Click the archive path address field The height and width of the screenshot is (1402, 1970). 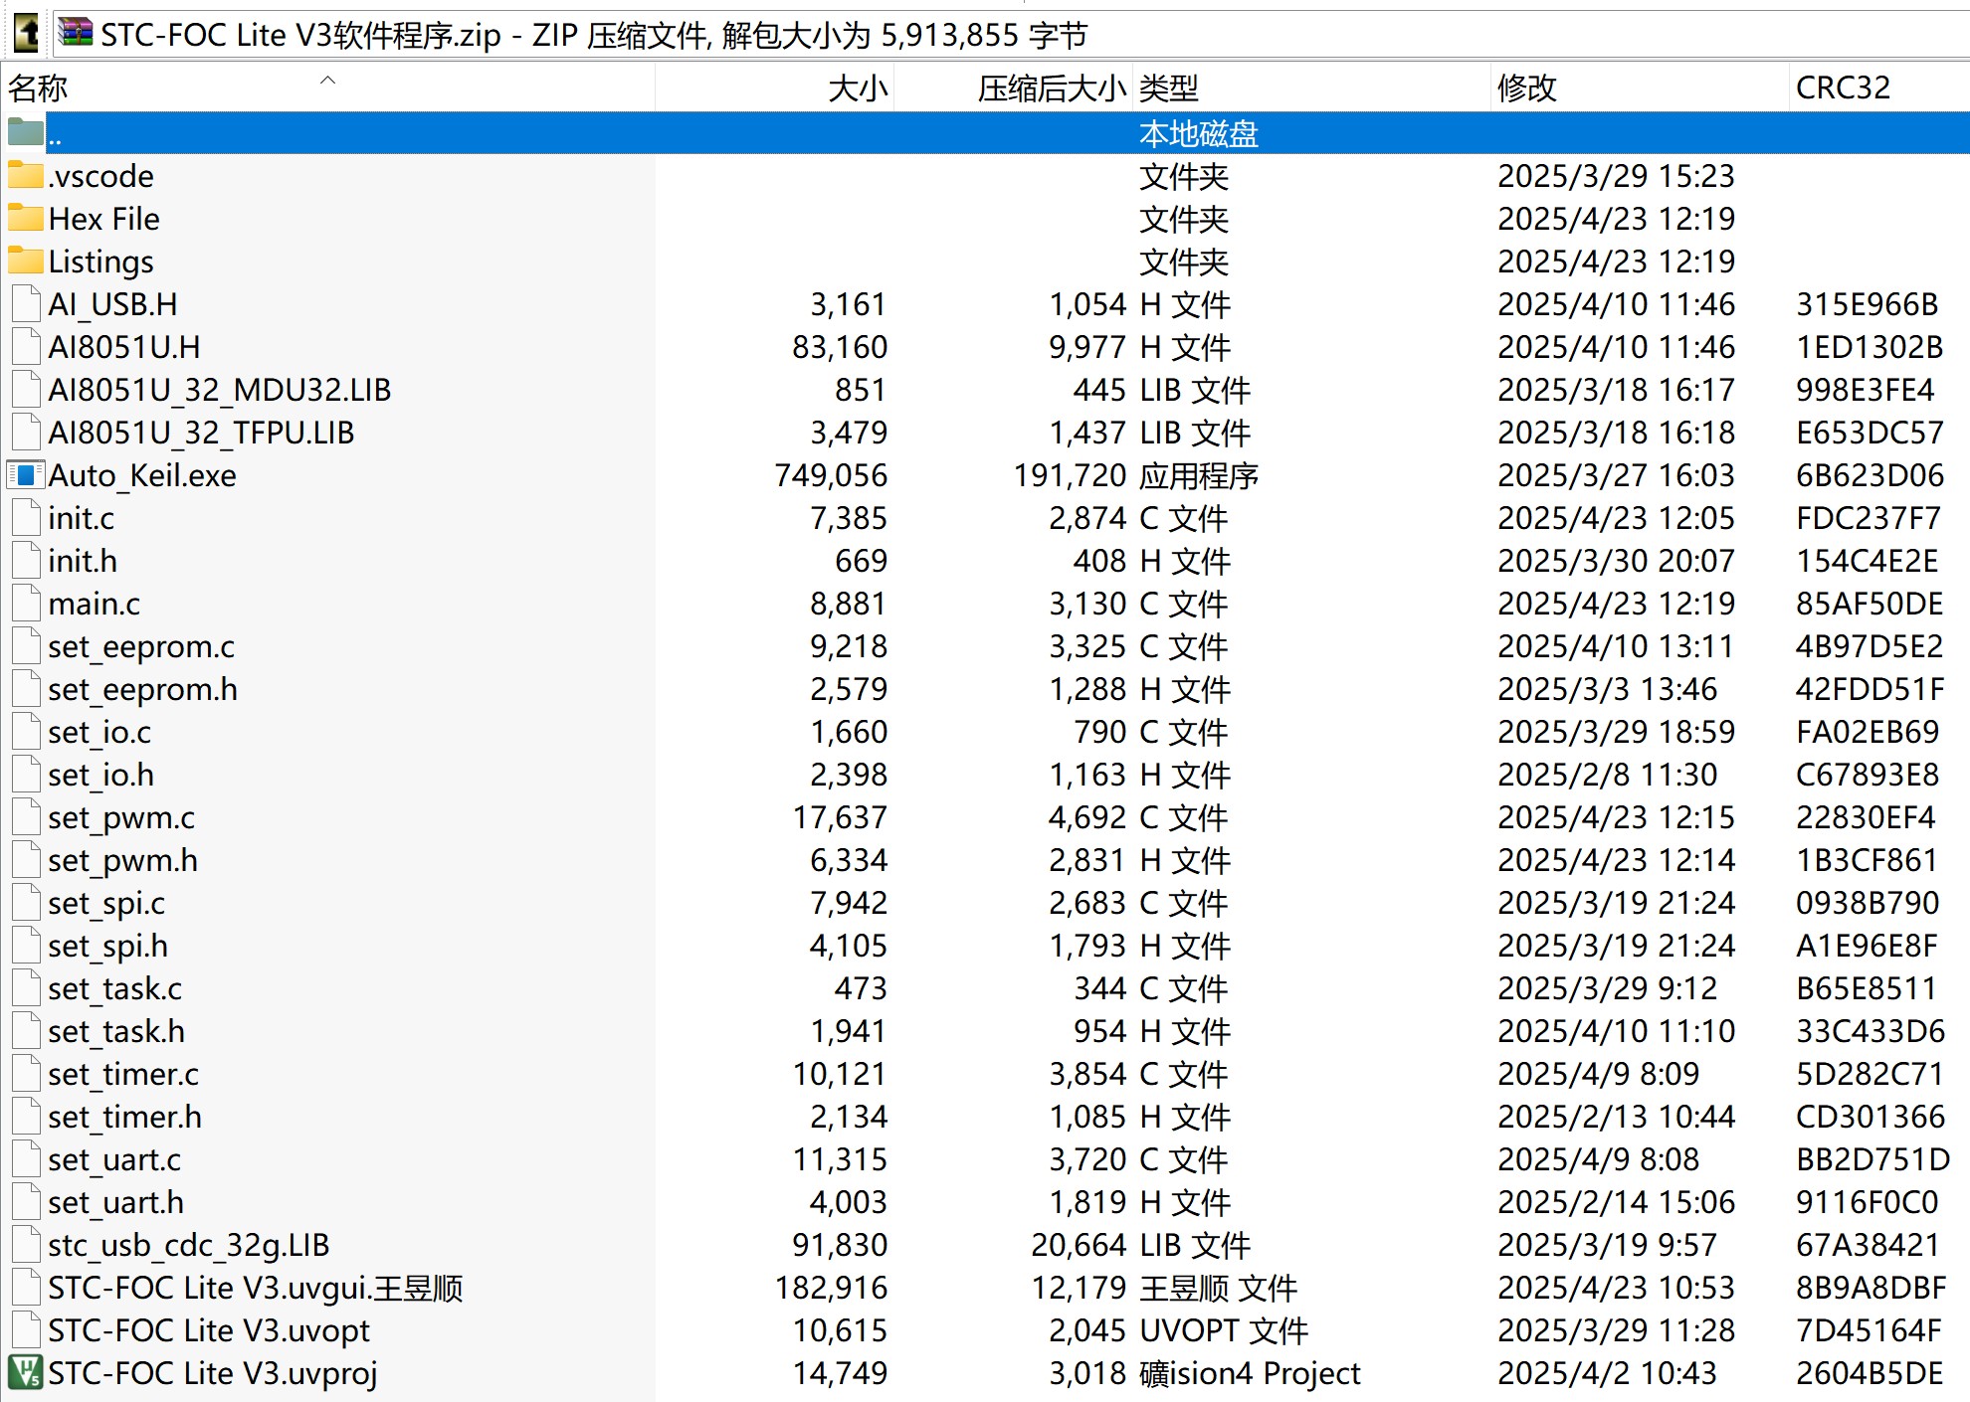point(1011,35)
